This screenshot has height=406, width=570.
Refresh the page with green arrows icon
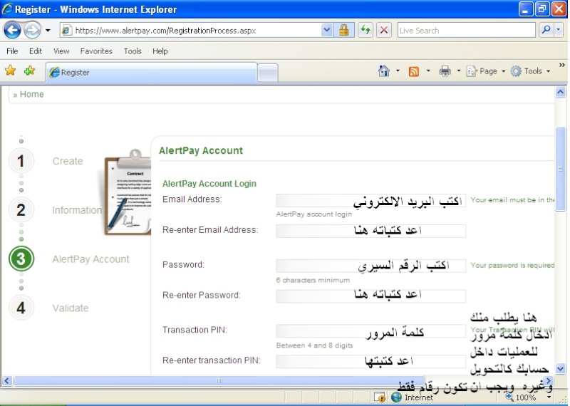pos(366,30)
